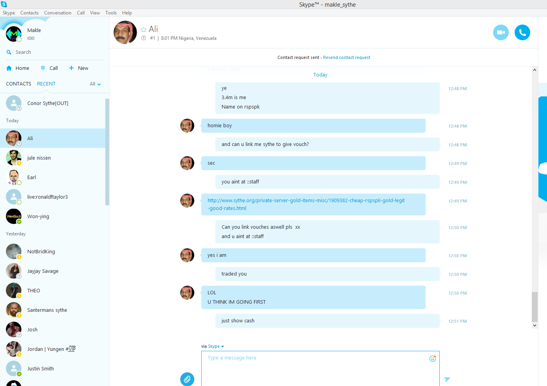The image size is (547, 386).
Task: Open the View menu
Action: pos(95,13)
